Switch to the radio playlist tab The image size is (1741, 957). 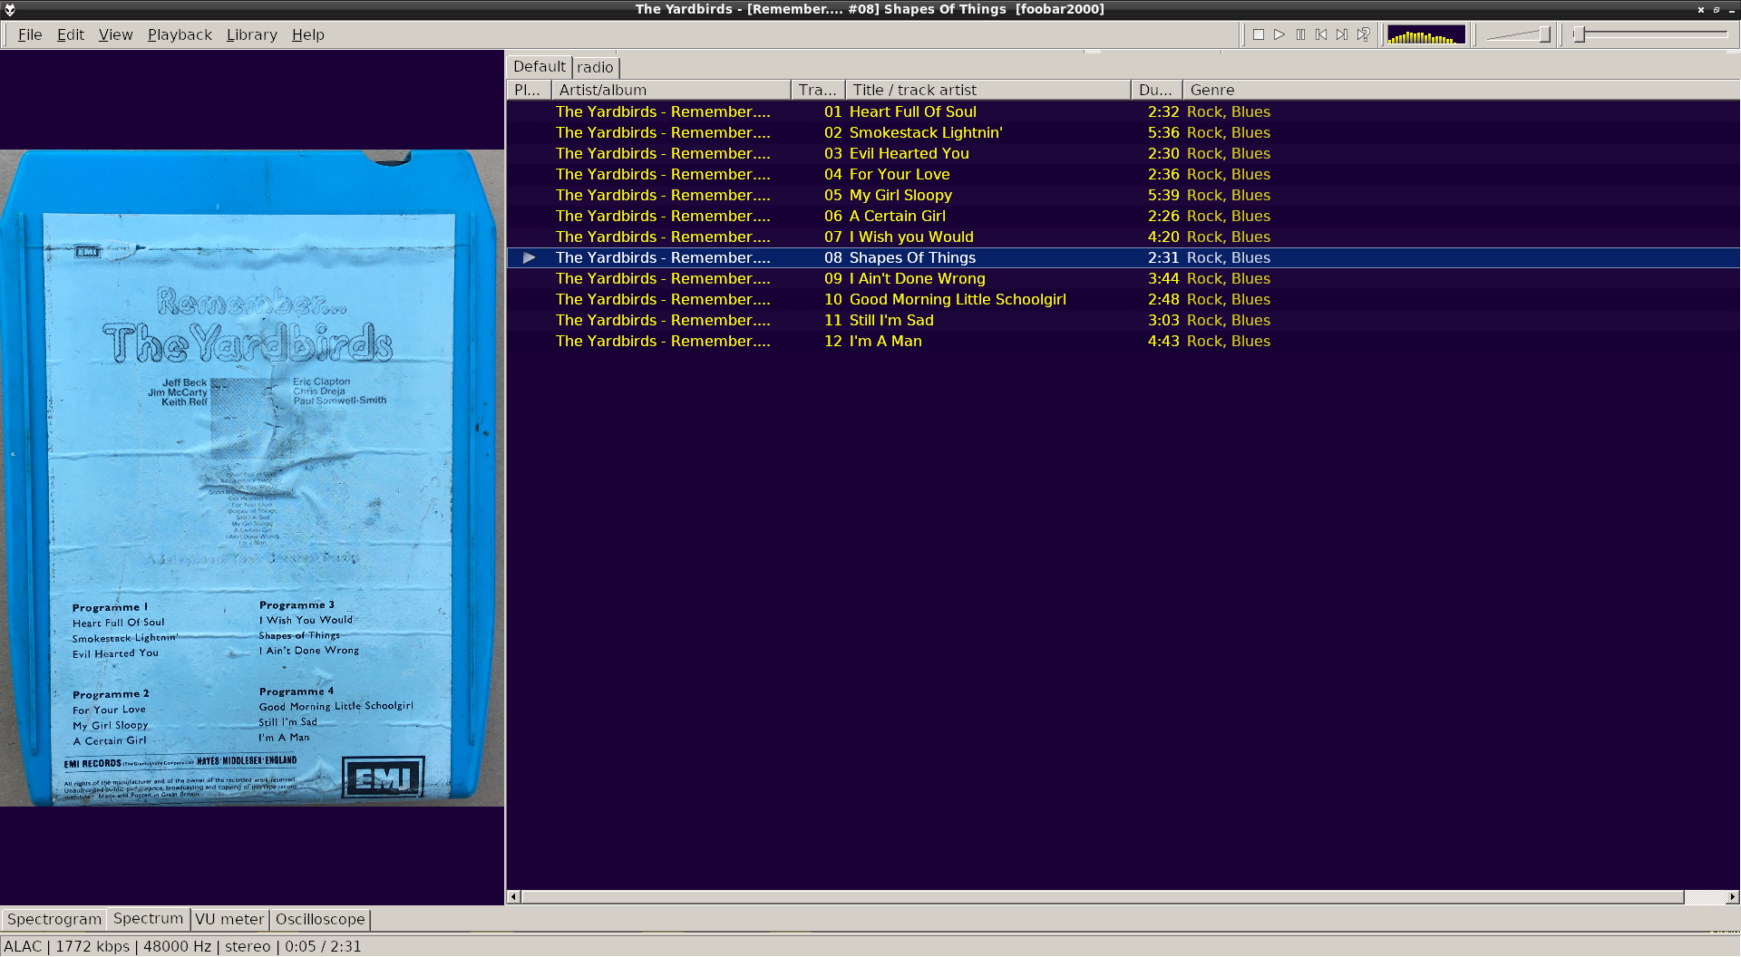click(x=595, y=67)
